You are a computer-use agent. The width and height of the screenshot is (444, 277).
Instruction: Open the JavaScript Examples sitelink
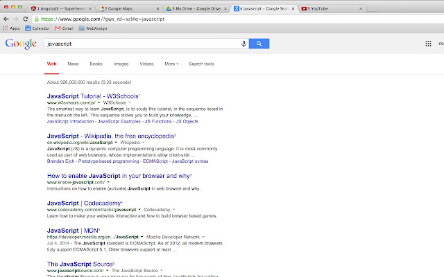click(119, 121)
